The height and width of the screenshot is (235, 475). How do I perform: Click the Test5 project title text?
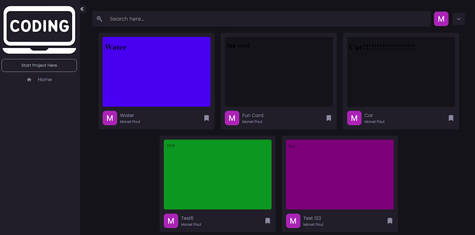[187, 218]
